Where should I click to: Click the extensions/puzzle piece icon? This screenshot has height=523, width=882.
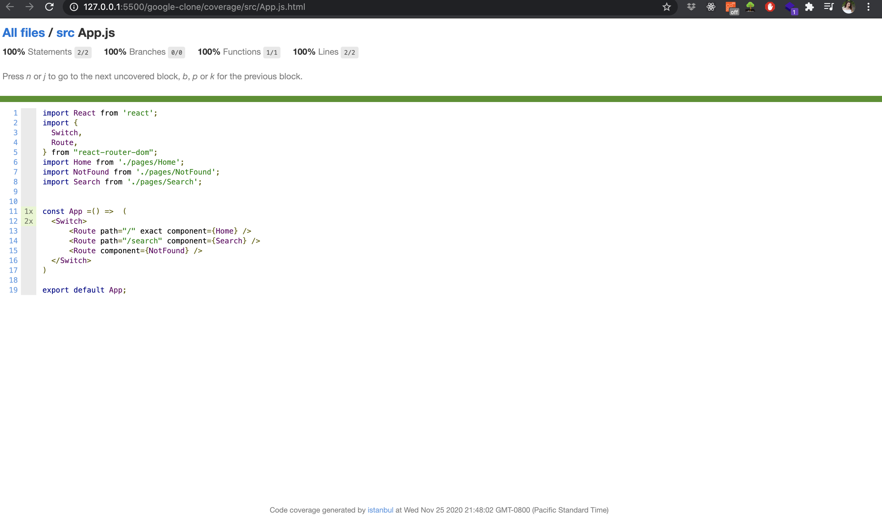pyautogui.click(x=809, y=7)
